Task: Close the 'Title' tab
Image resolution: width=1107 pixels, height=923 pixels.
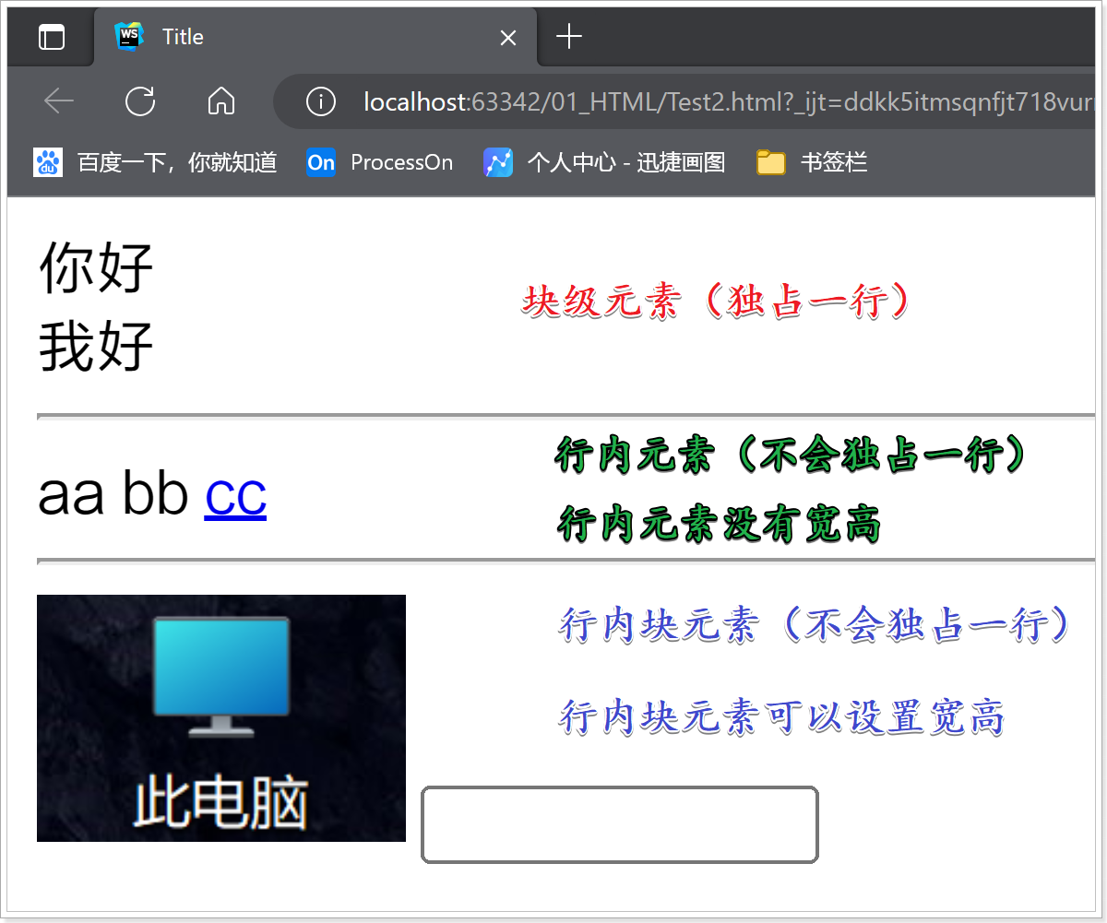Action: point(508,37)
